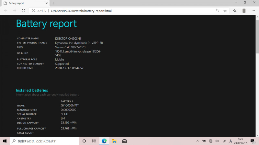Click the REPORT TIME label
The image size is (259, 145).
coord(25,68)
